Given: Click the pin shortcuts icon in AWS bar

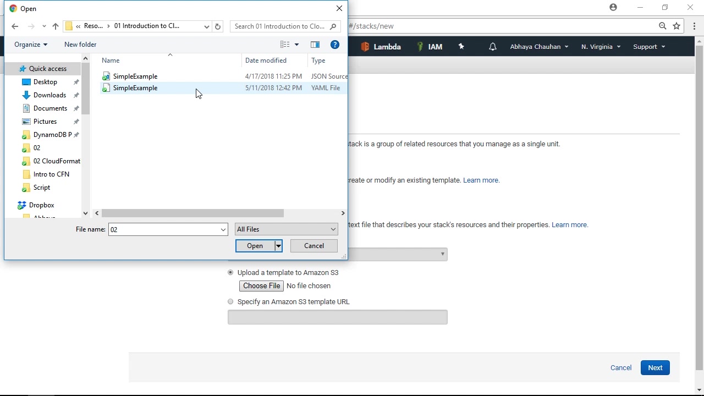Looking at the screenshot, I should (x=461, y=47).
